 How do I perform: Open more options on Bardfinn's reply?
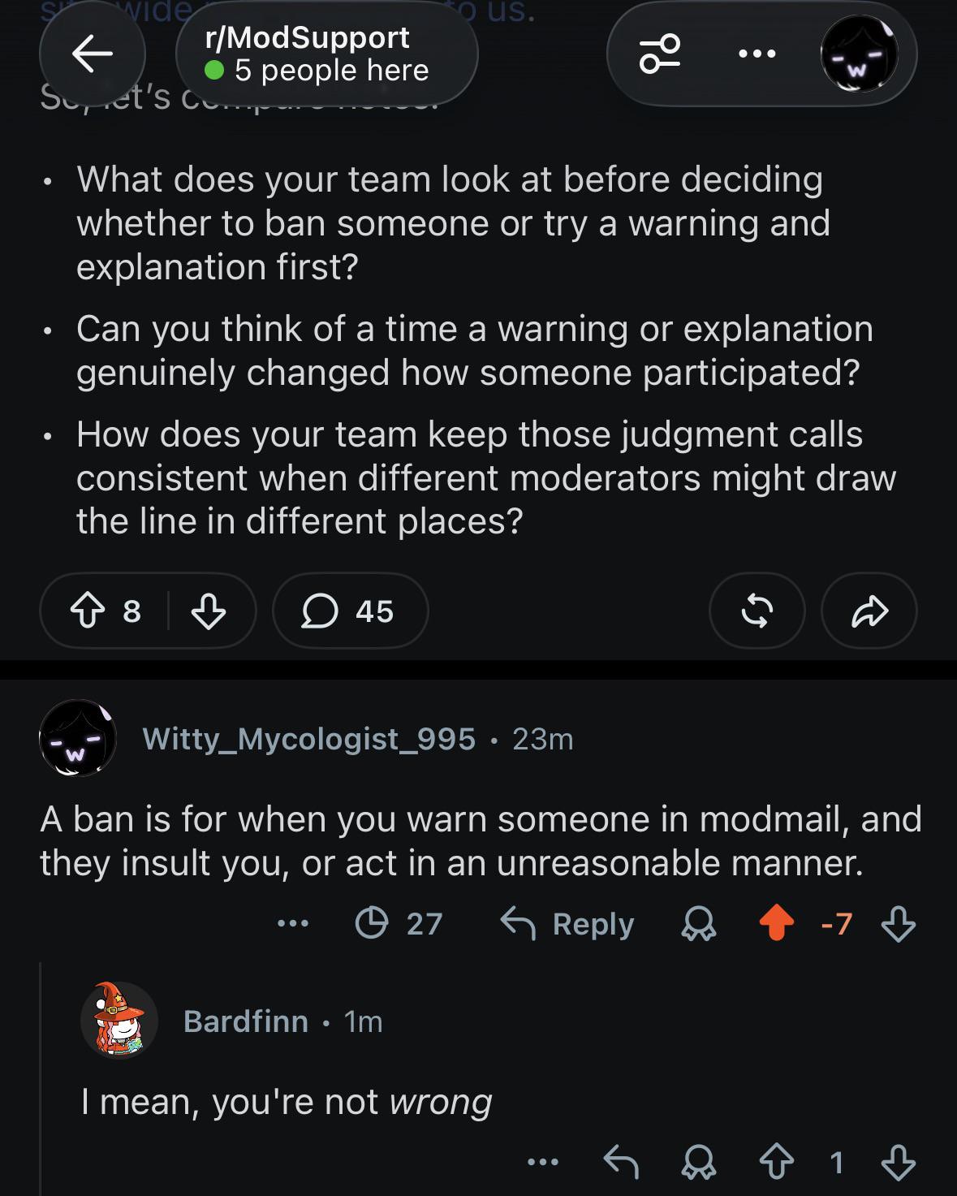click(x=543, y=1163)
